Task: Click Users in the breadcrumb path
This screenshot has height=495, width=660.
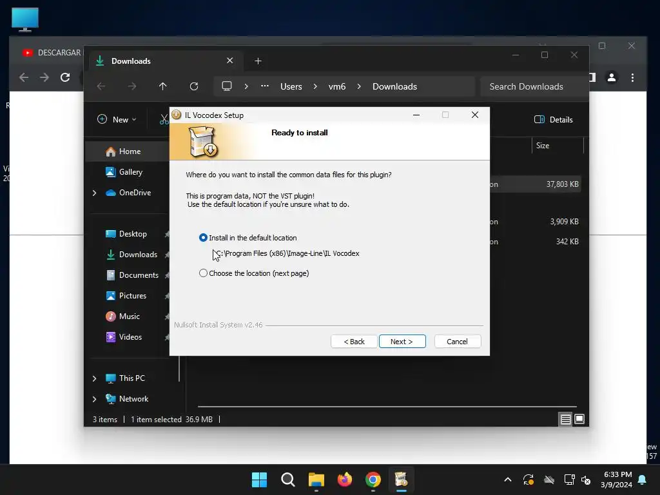Action: tap(291, 86)
